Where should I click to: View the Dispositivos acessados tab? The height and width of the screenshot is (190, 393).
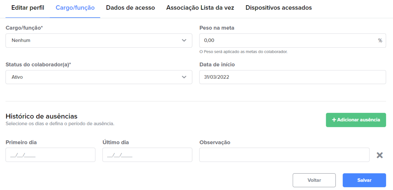tap(279, 8)
